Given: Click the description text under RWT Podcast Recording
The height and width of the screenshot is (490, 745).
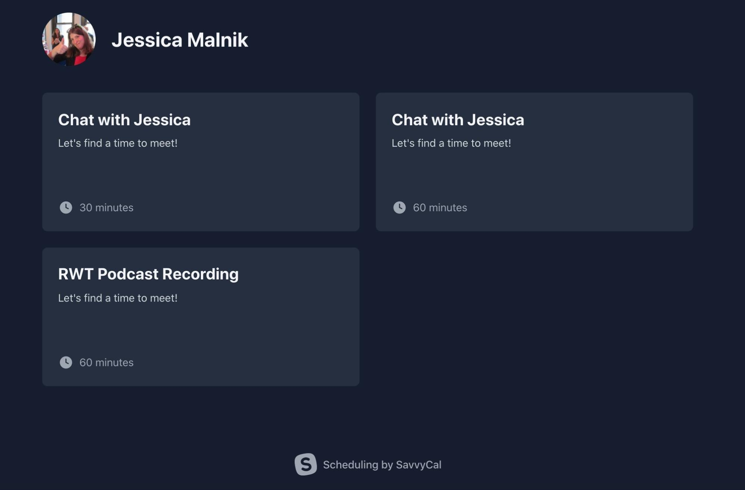Looking at the screenshot, I should [118, 298].
